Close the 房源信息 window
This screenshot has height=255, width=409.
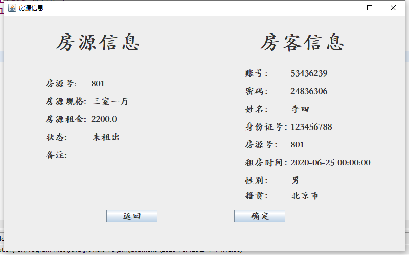coord(393,8)
